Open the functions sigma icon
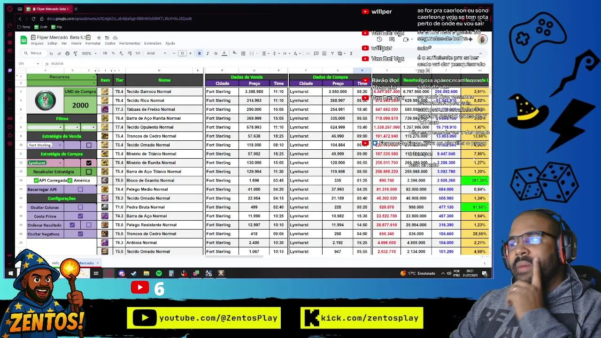Screen dimensions: 601x338 351,54
